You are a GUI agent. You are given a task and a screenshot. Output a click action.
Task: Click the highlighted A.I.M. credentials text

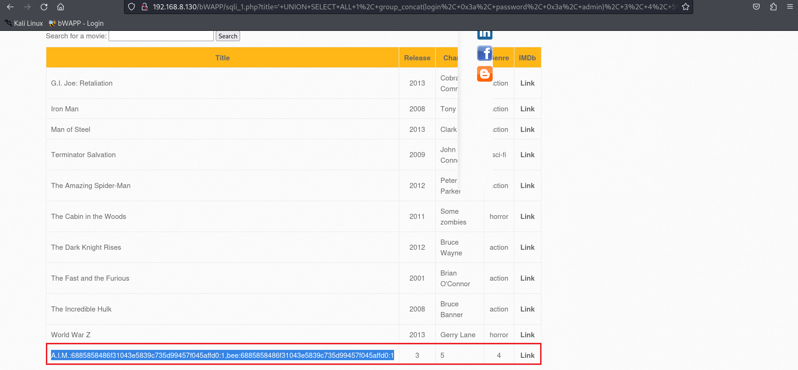click(222, 355)
